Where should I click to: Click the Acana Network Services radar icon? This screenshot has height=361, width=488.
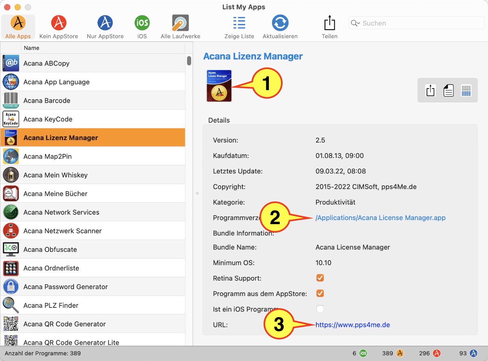(x=11, y=212)
